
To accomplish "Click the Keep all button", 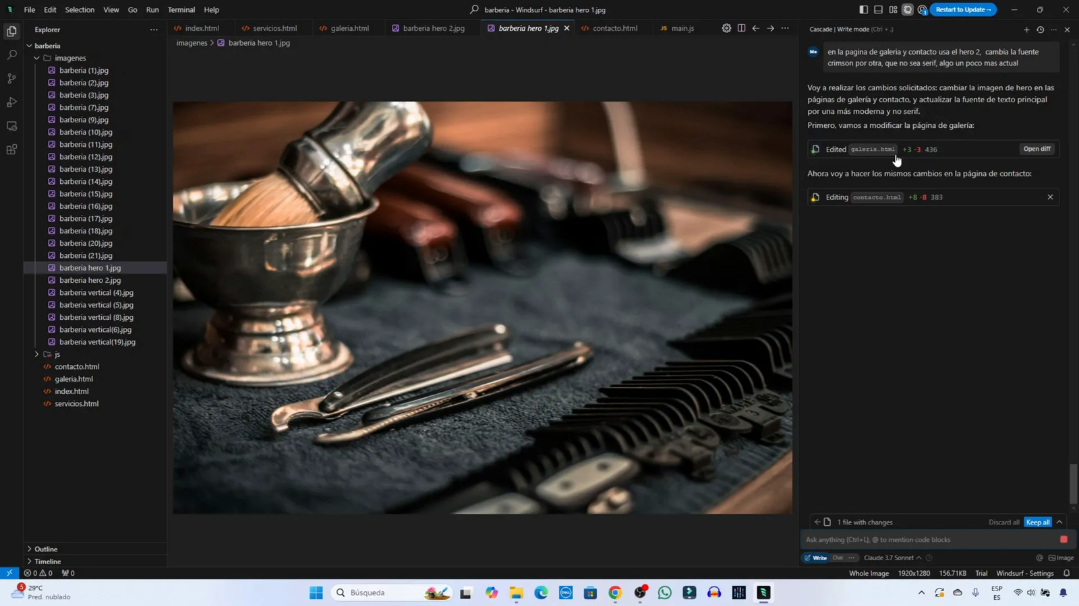I will click(1037, 522).
